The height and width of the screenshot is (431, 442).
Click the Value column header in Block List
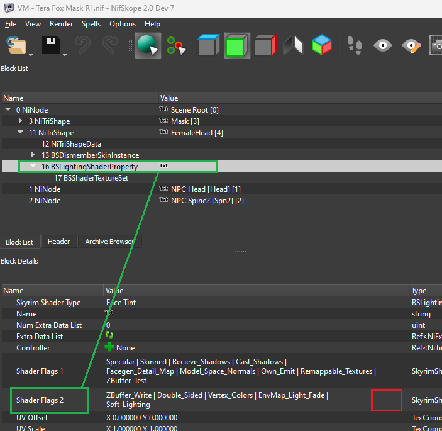pyautogui.click(x=300, y=98)
